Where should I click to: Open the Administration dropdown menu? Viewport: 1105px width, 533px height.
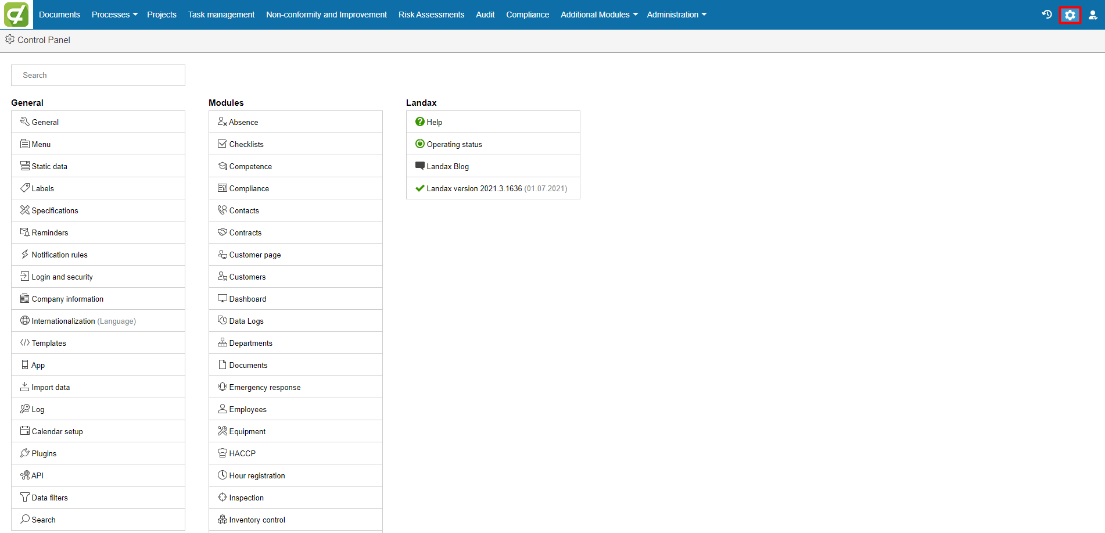[x=676, y=15]
